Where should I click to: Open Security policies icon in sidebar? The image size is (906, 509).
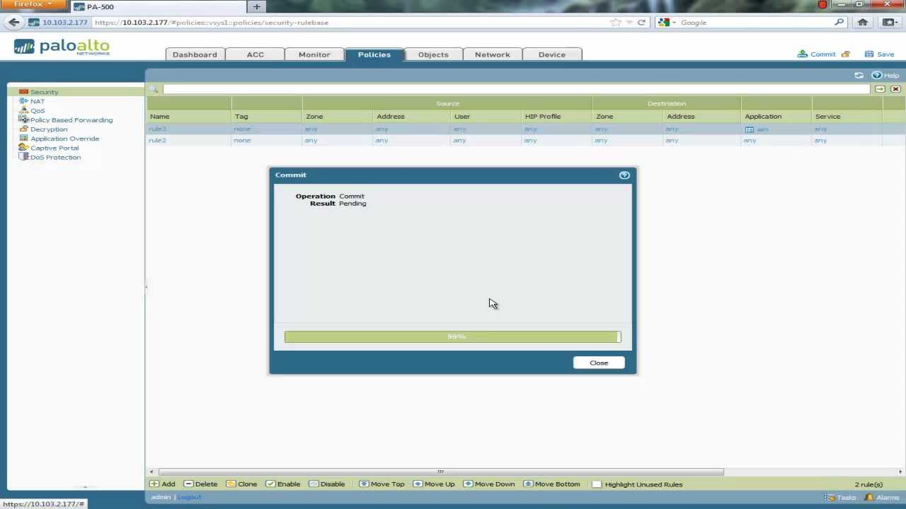coord(23,92)
